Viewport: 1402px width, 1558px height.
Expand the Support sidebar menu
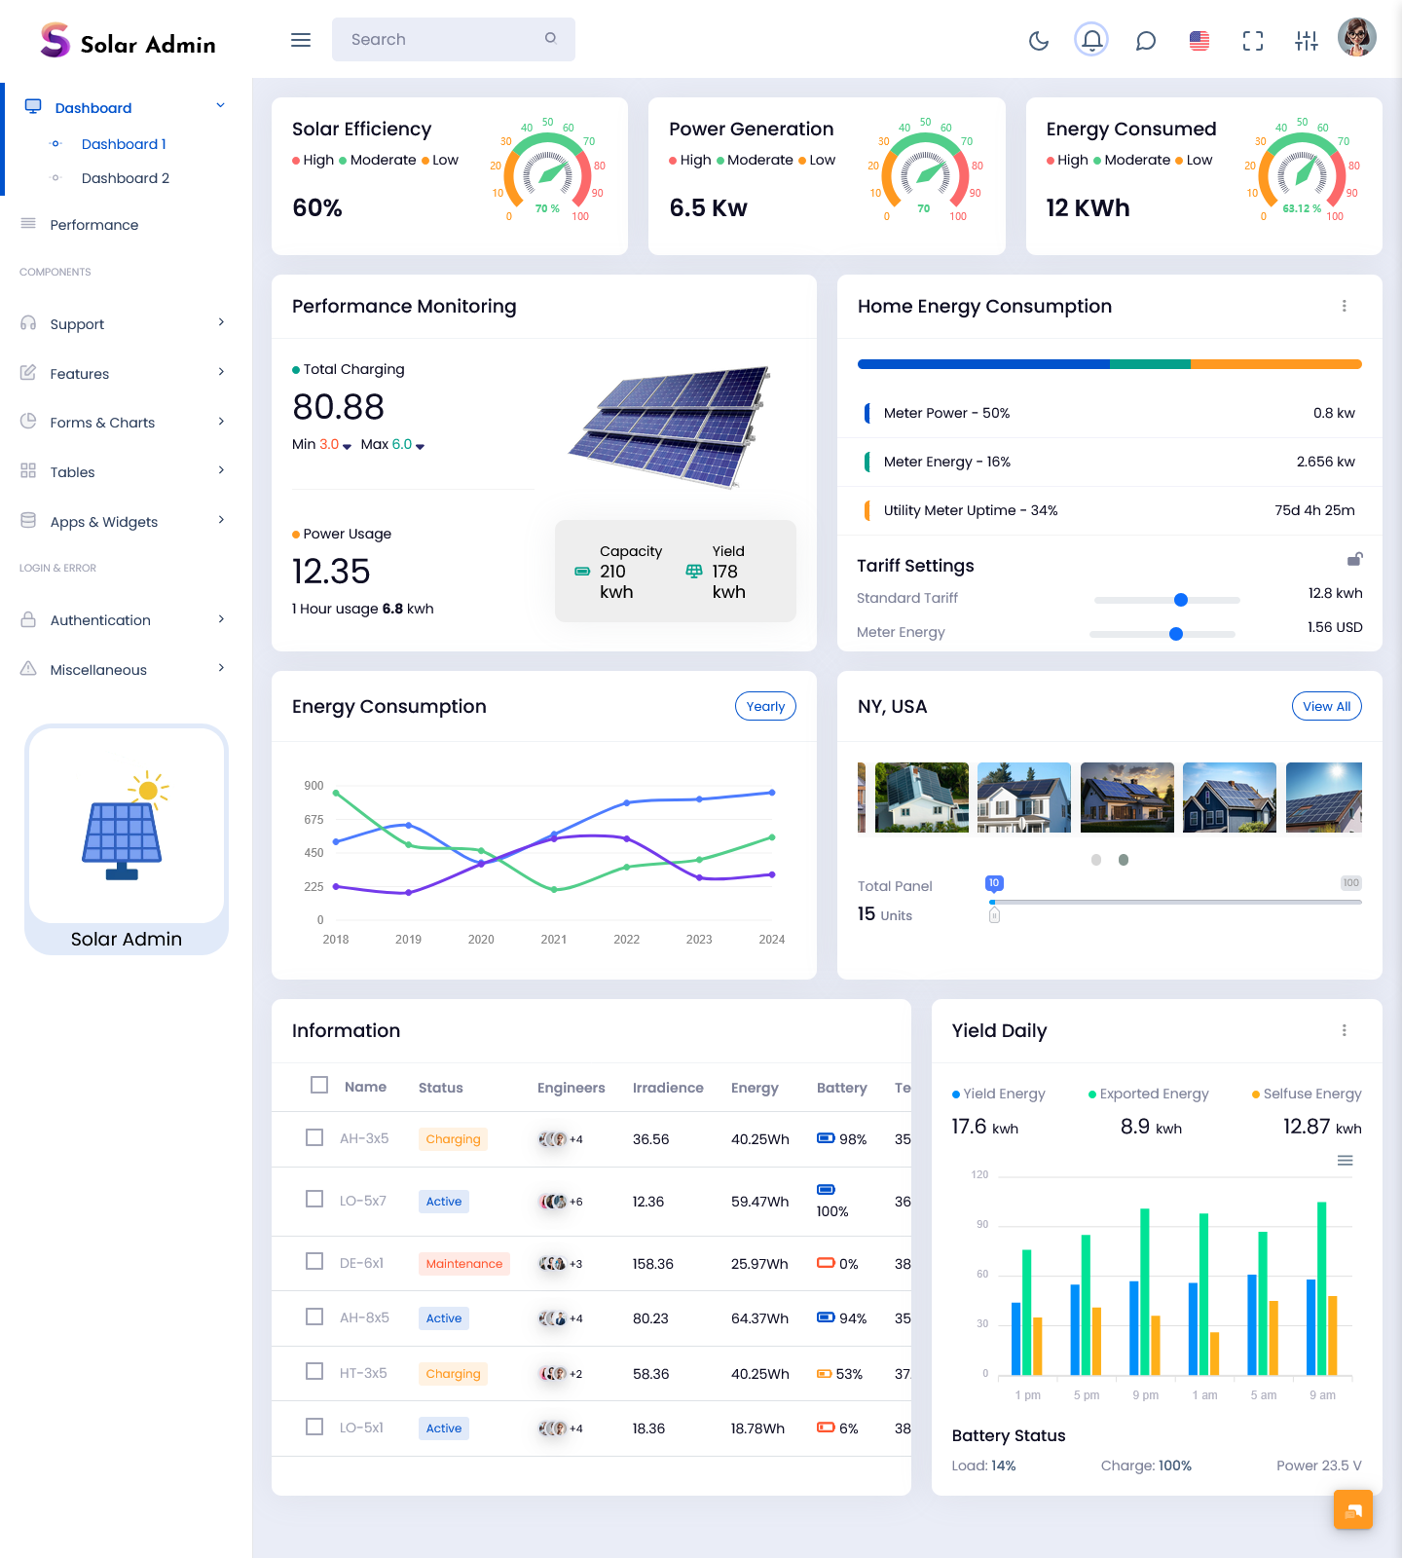pos(125,324)
